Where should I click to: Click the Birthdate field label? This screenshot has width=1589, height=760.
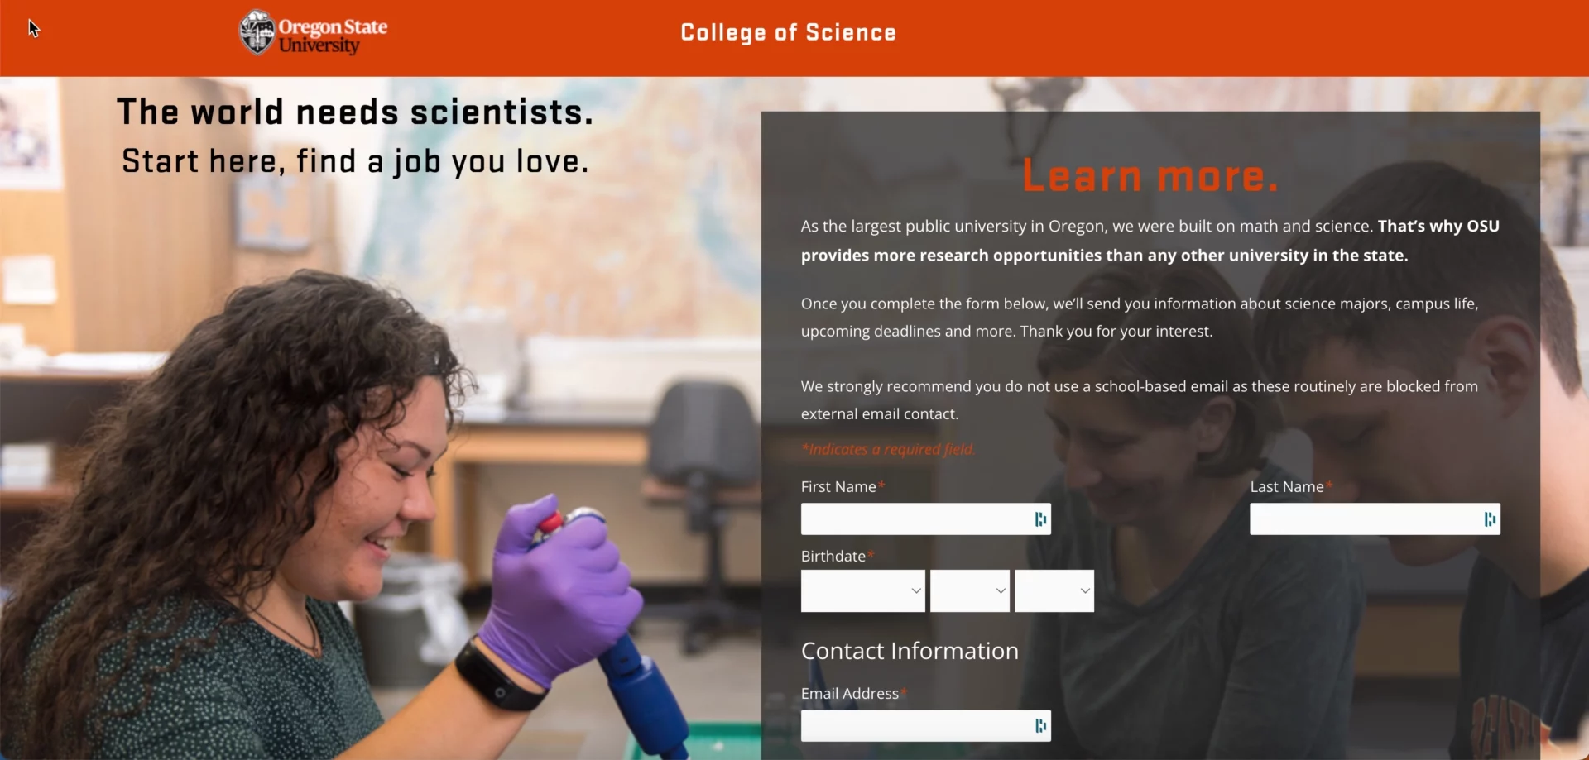tap(833, 557)
